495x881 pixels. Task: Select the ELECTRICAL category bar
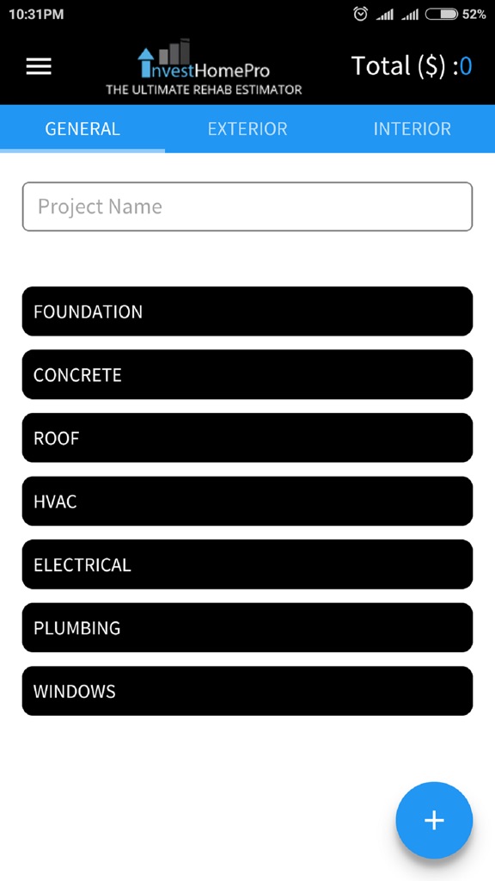[247, 564]
